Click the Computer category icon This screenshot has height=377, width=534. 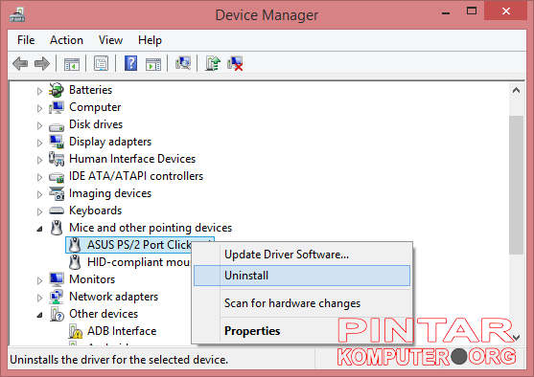[x=57, y=107]
